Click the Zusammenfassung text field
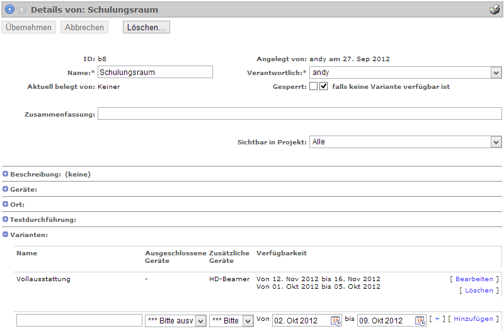504x336 pixels. pos(299,113)
